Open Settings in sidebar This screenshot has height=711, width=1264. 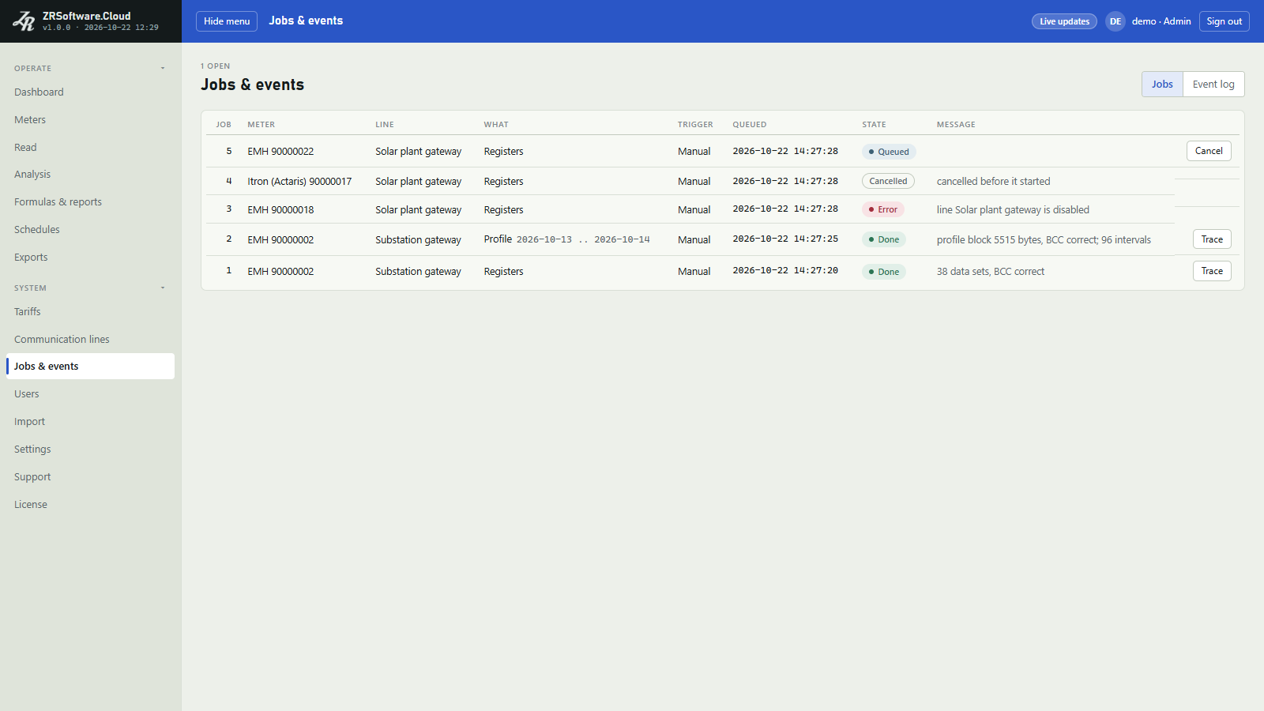point(90,450)
